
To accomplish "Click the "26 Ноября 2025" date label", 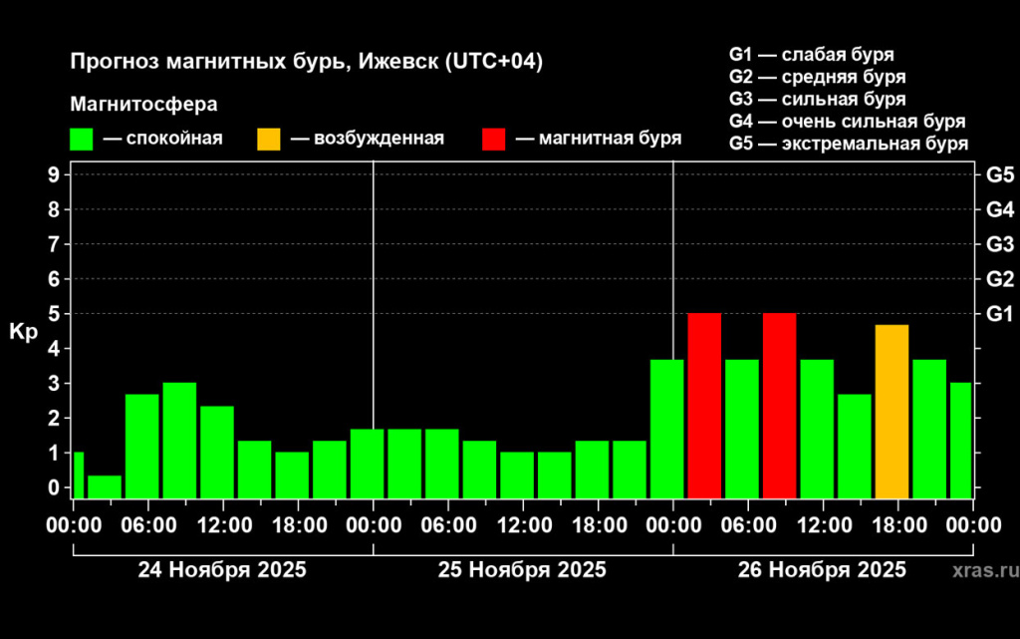I will [822, 571].
